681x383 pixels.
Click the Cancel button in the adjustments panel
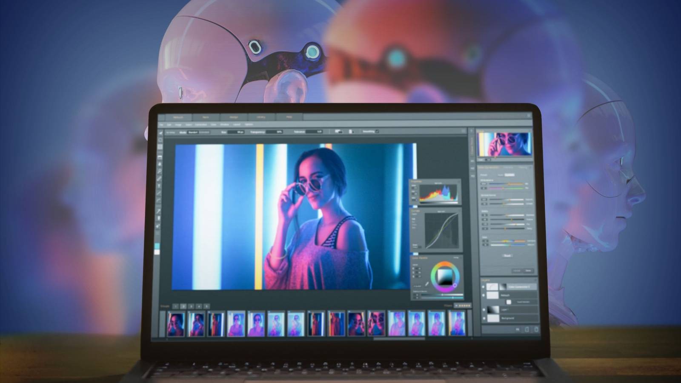pyautogui.click(x=516, y=271)
